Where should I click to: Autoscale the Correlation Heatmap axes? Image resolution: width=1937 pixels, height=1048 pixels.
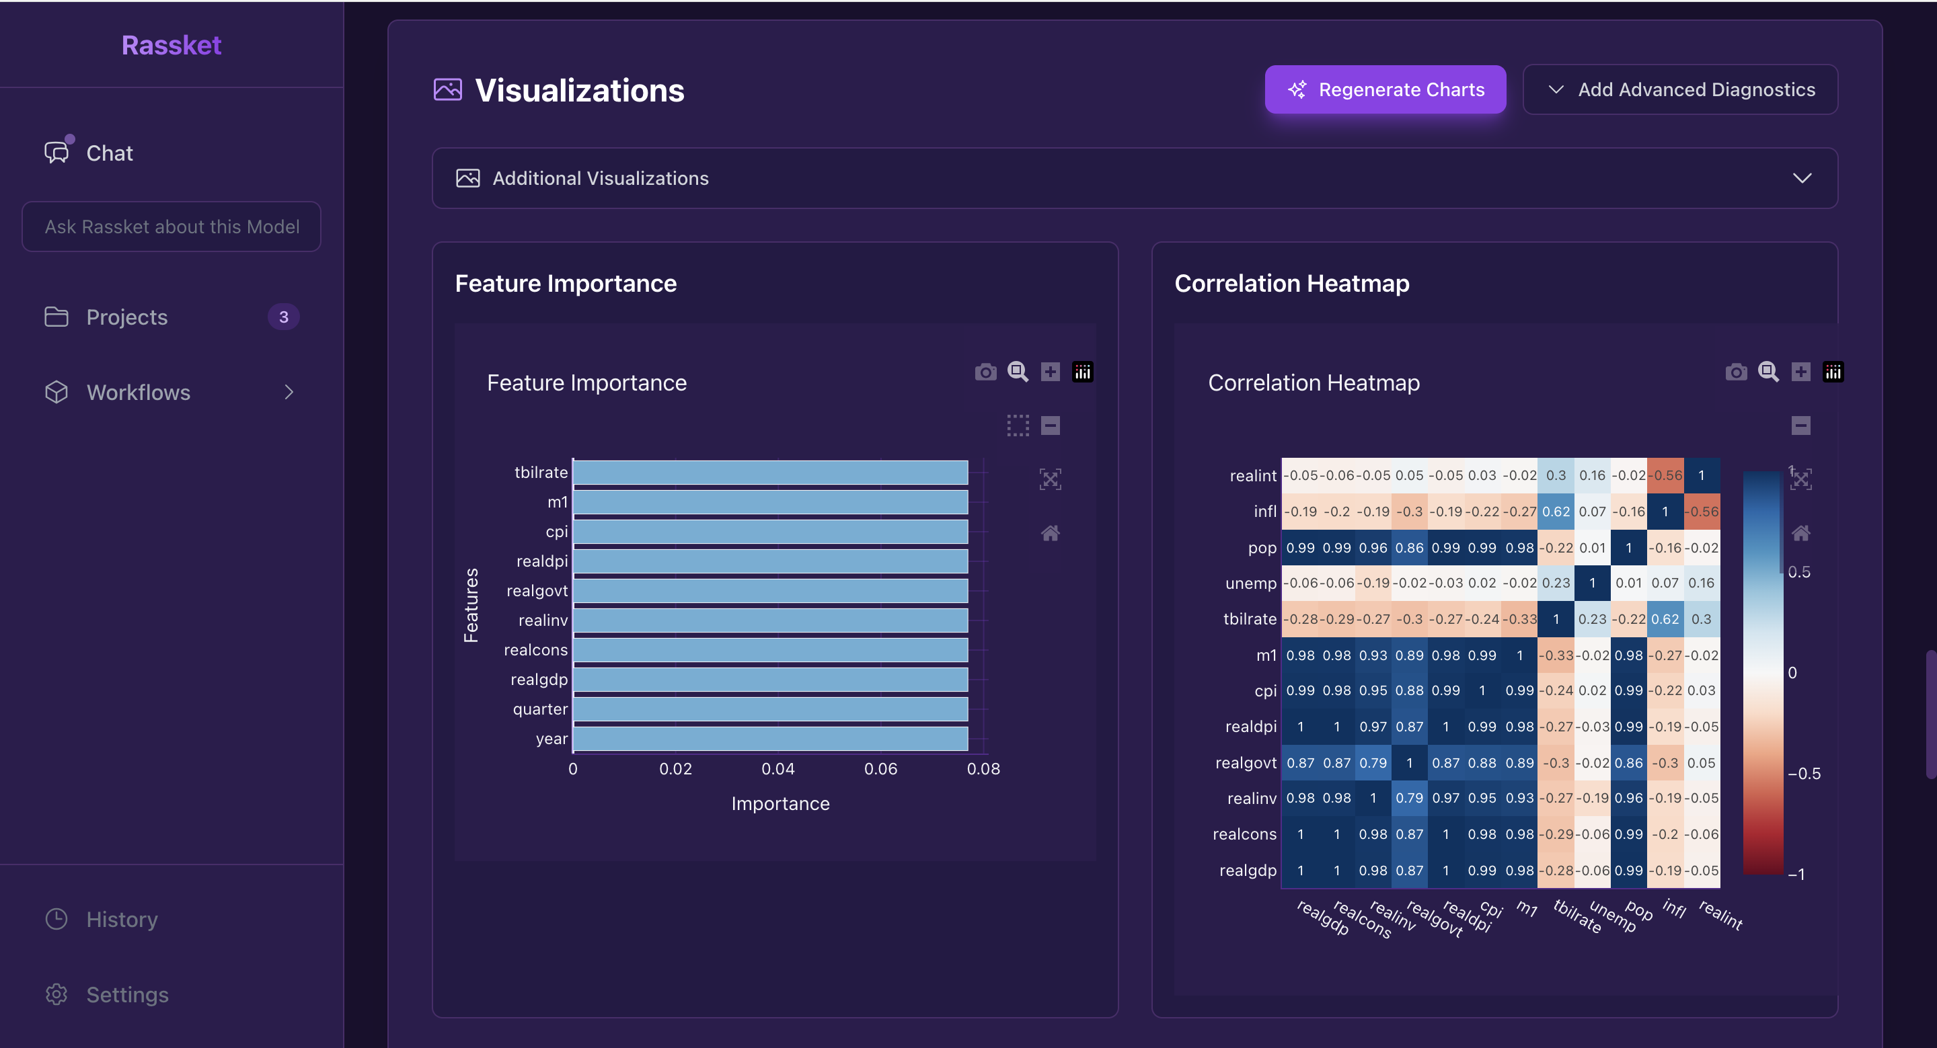pyautogui.click(x=1802, y=479)
